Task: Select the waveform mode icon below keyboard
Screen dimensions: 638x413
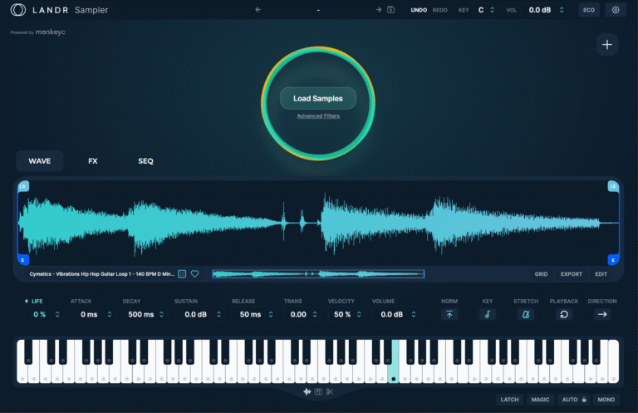Action: point(307,391)
